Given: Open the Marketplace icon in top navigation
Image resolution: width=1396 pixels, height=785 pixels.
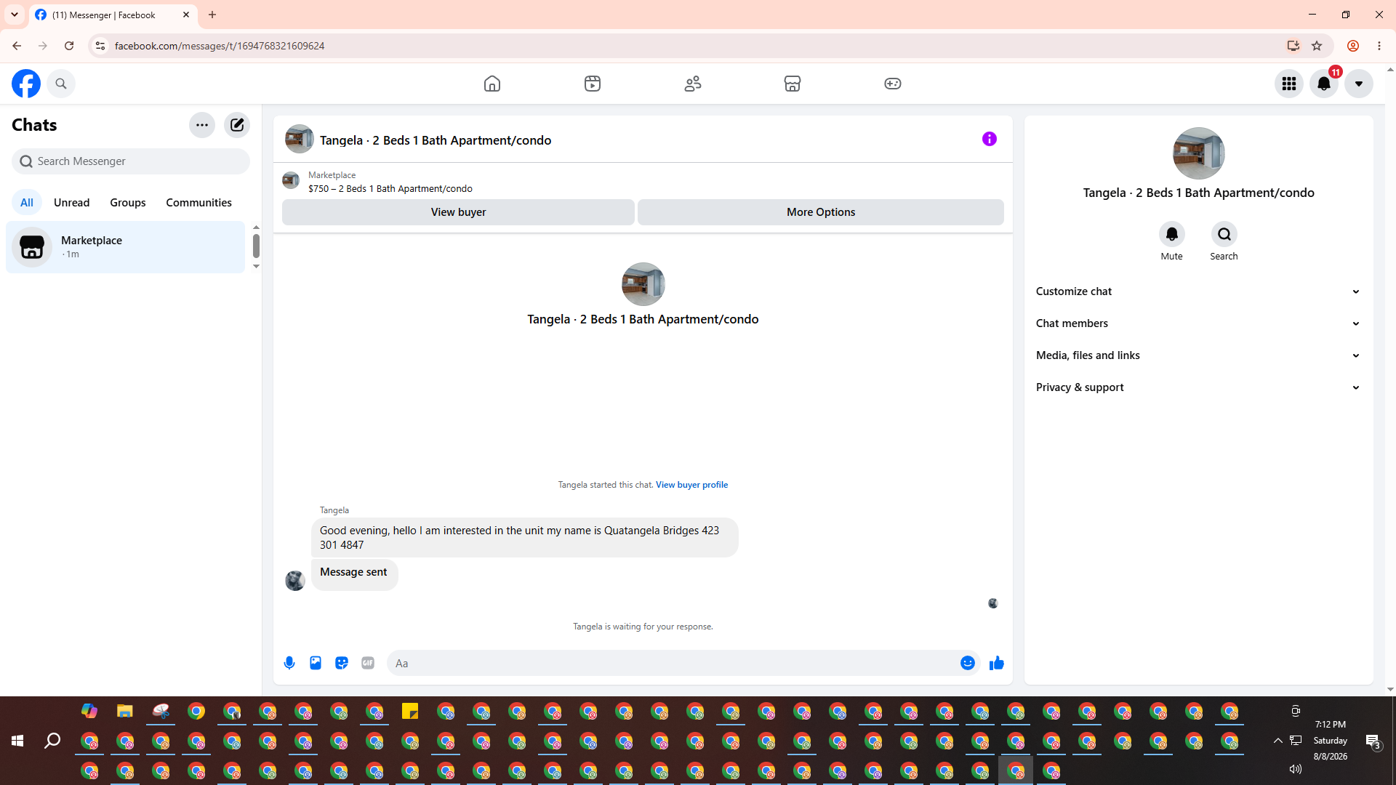Looking at the screenshot, I should point(793,84).
